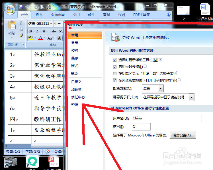Screen dimensions: 213x170
Task: Toggle 选择时显示浮动工具栏 checkbox
Action: [114, 60]
